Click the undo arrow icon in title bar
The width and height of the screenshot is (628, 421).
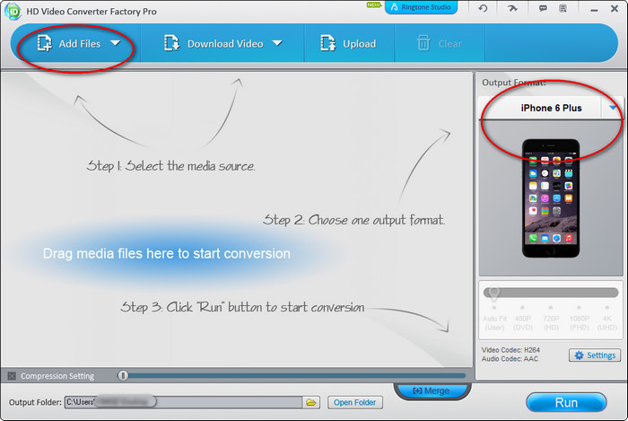pos(483,8)
